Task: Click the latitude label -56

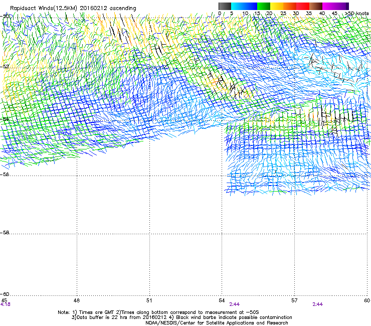Action: pyautogui.click(x=5, y=174)
